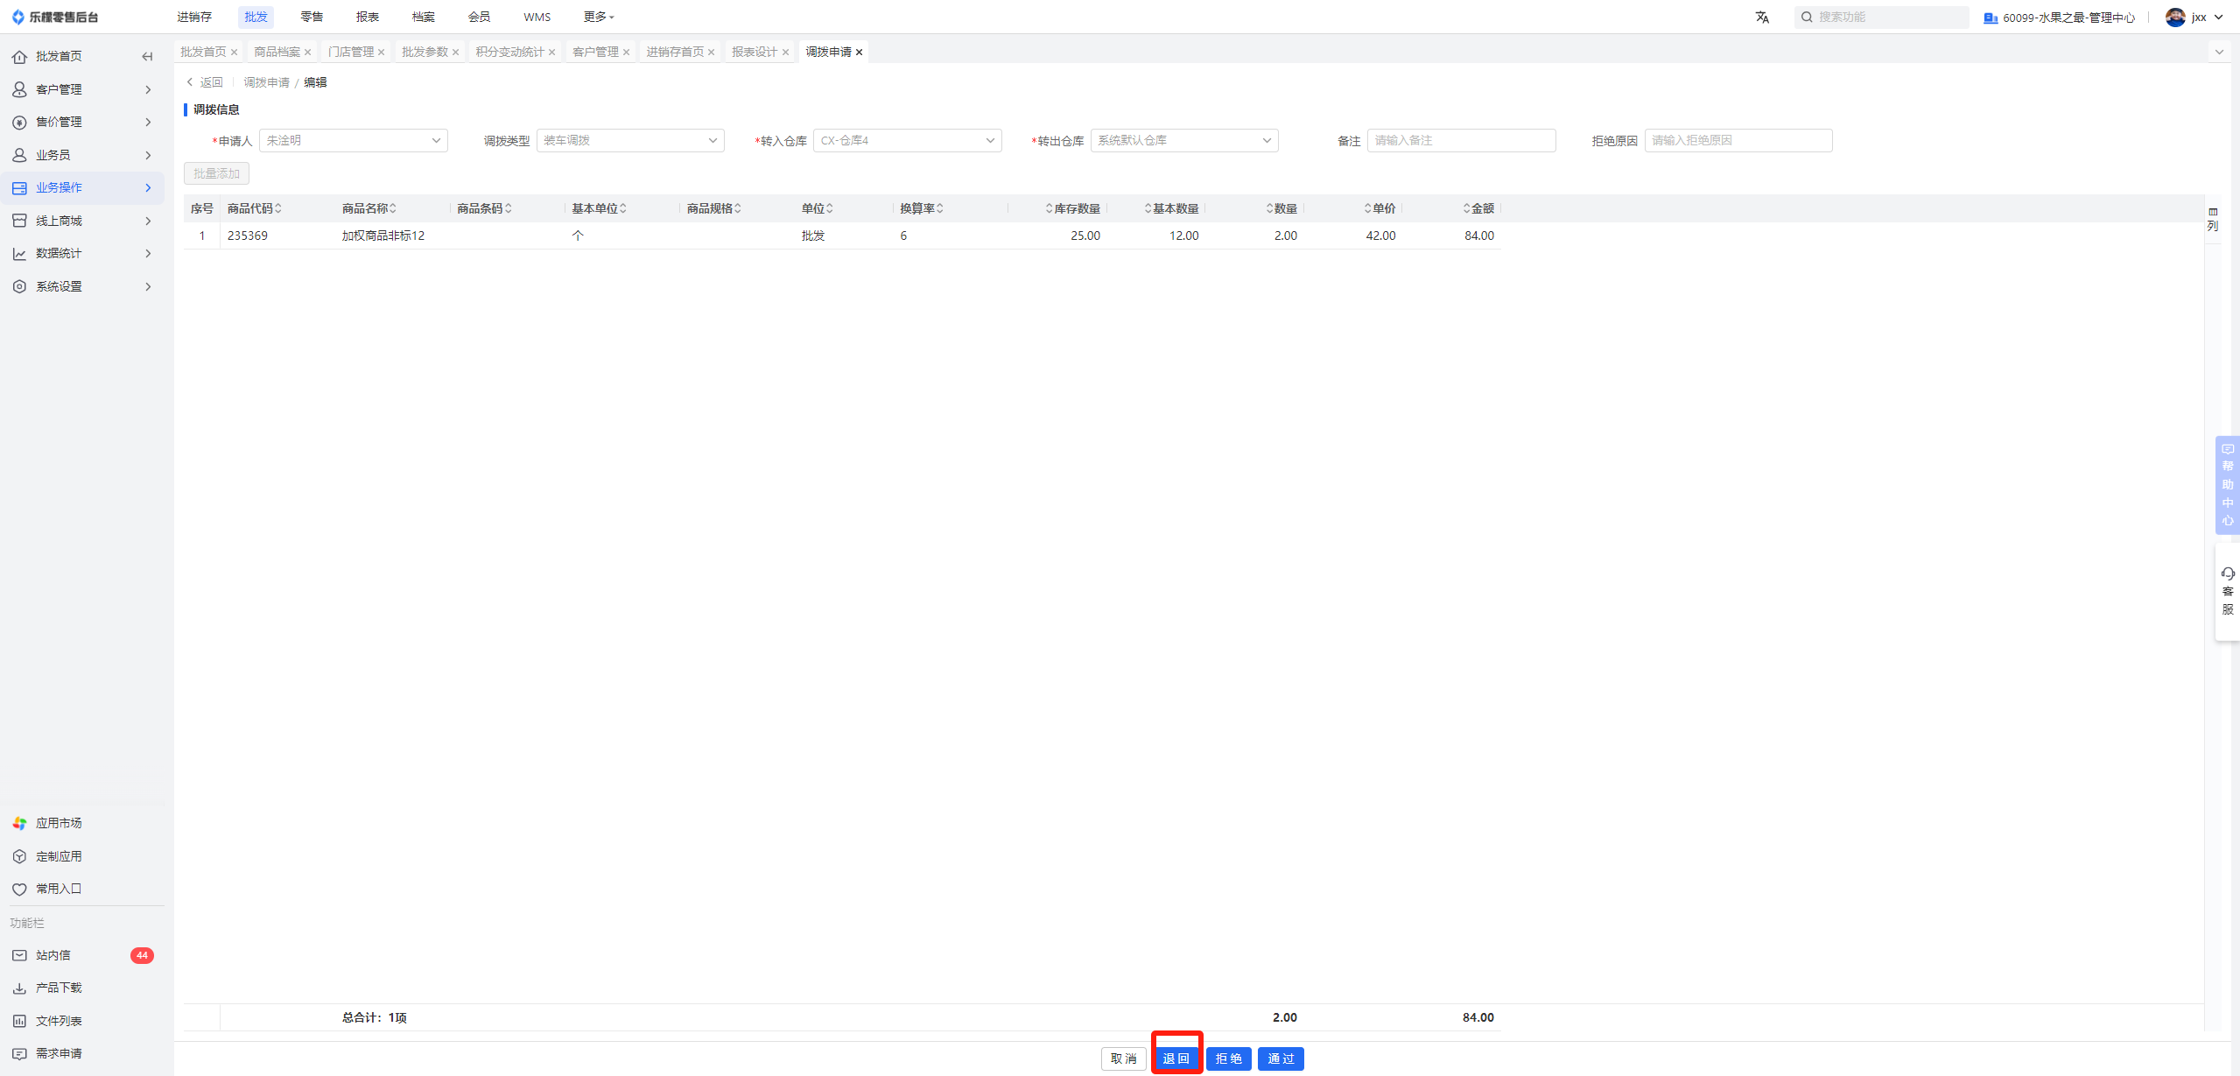Open 需求申请 from the sidebar

click(x=59, y=1053)
